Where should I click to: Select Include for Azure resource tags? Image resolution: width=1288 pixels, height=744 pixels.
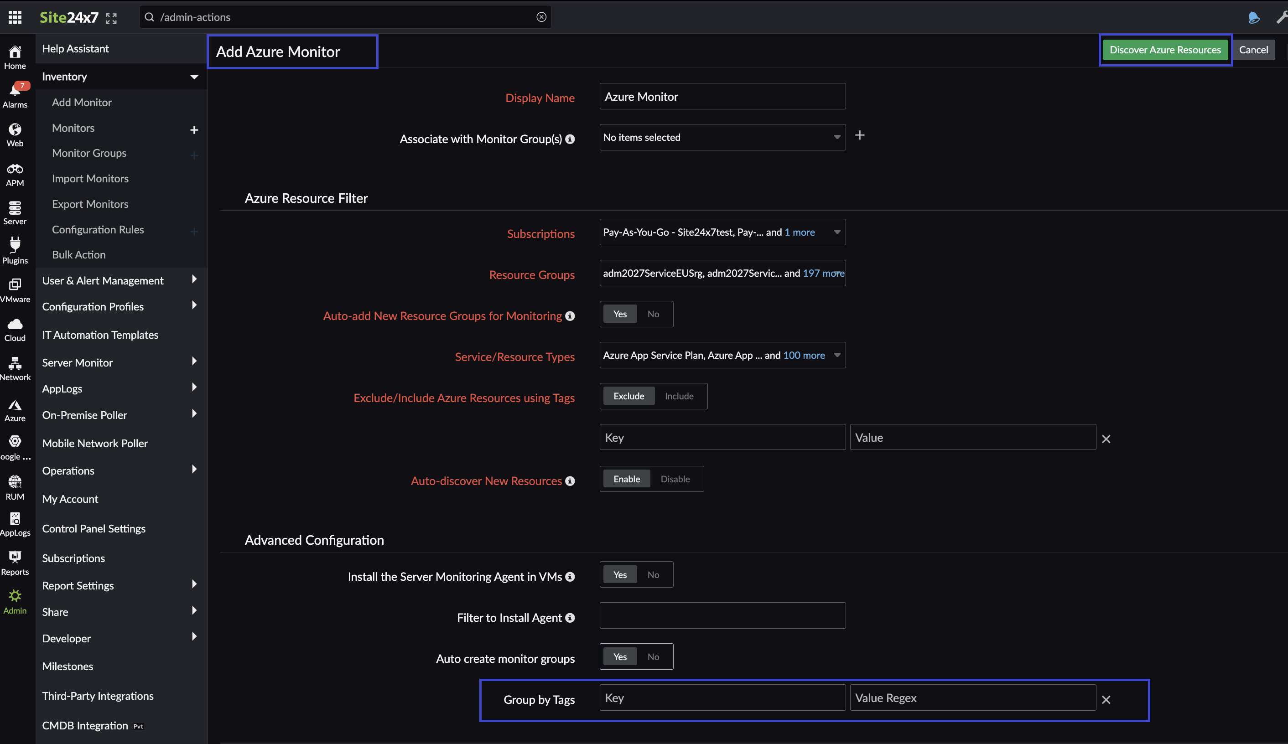click(x=679, y=396)
